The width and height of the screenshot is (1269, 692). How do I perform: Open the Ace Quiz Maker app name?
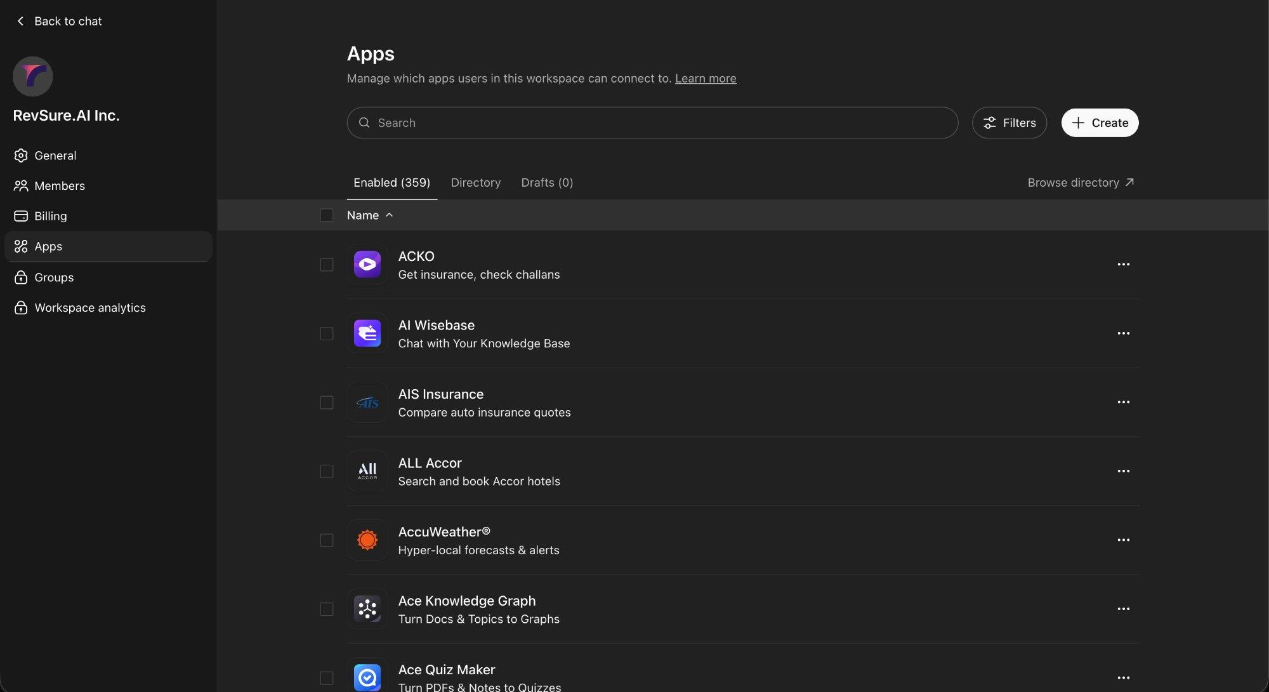click(x=447, y=670)
